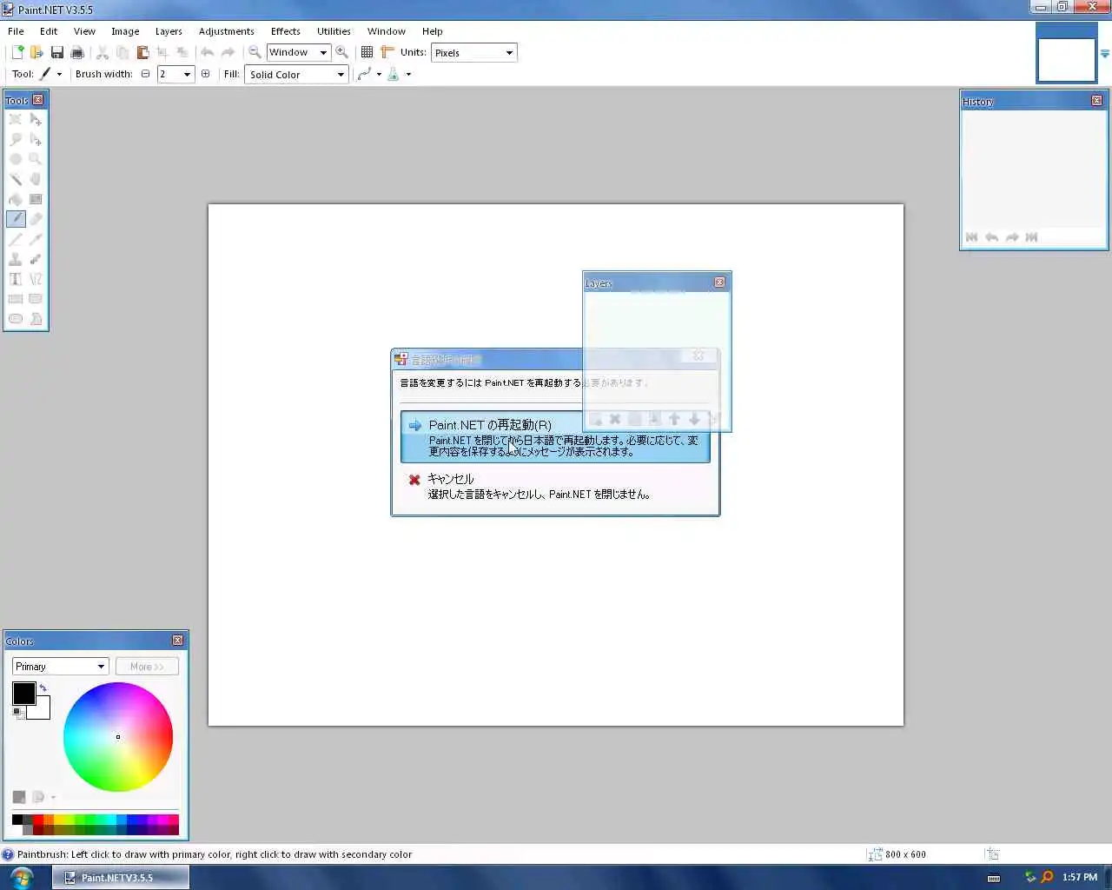Viewport: 1112px width, 890px height.
Task: Open the Edit menu
Action: [x=49, y=31]
